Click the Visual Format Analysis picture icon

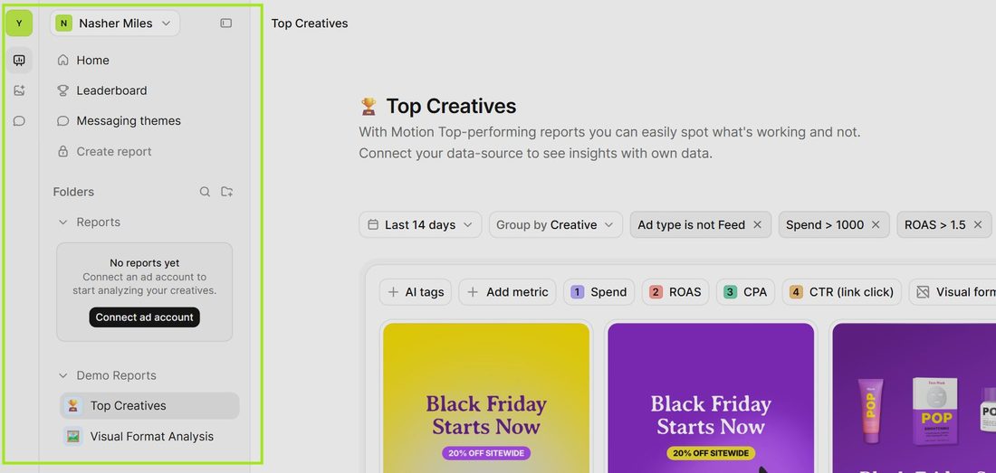(73, 436)
